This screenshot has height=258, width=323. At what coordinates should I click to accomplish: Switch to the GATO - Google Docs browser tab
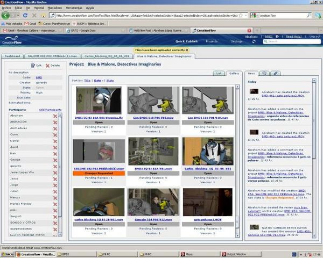click(96, 31)
